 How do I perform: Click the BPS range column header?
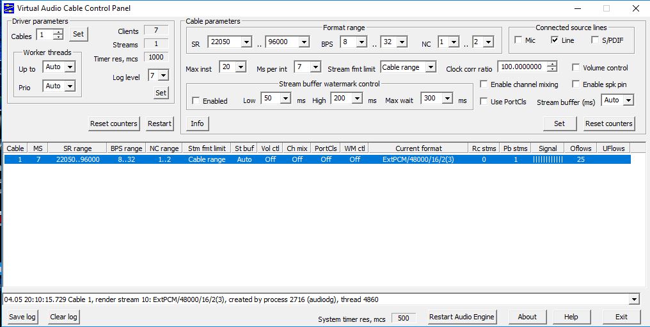[x=127, y=148]
